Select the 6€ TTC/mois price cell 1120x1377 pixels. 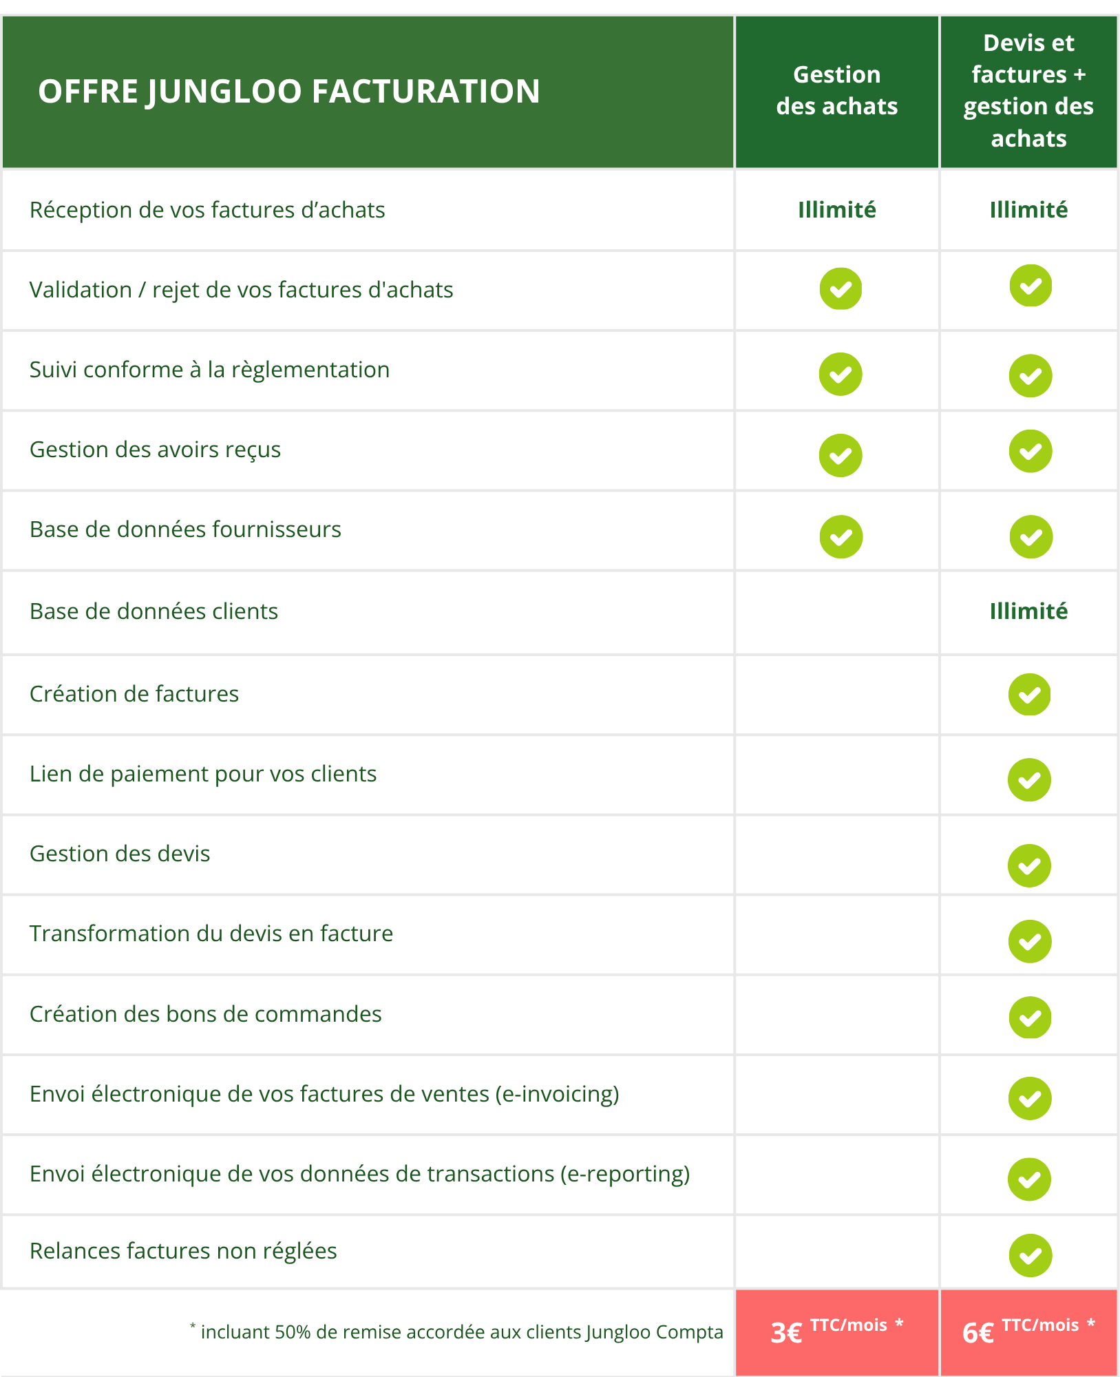click(x=1029, y=1332)
